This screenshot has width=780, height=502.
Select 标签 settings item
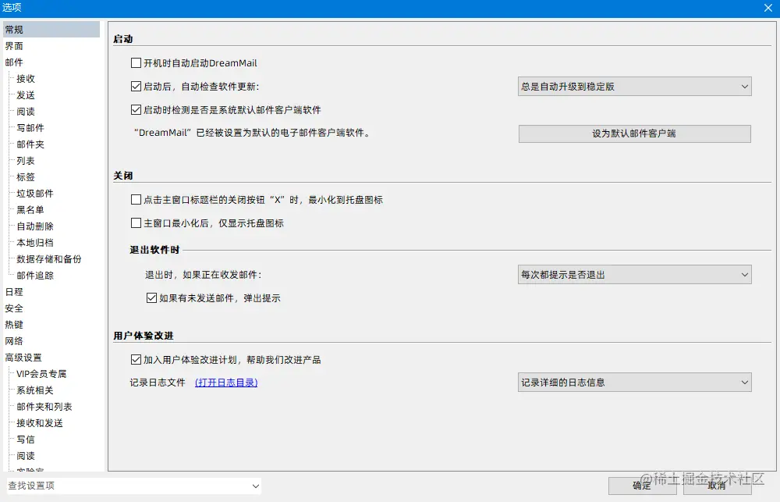click(x=26, y=176)
